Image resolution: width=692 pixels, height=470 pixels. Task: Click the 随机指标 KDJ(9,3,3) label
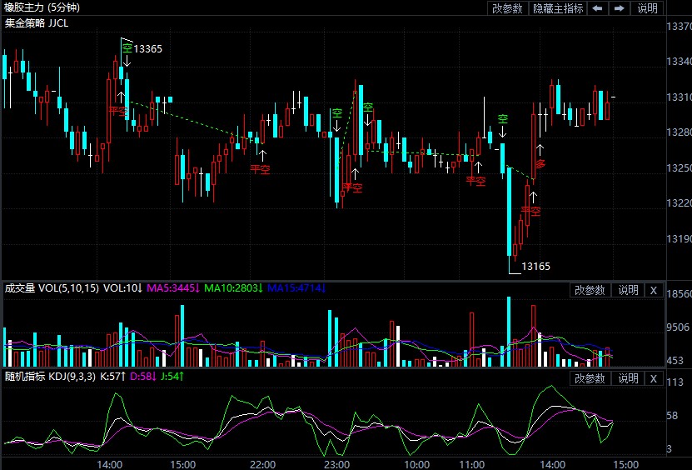point(50,377)
